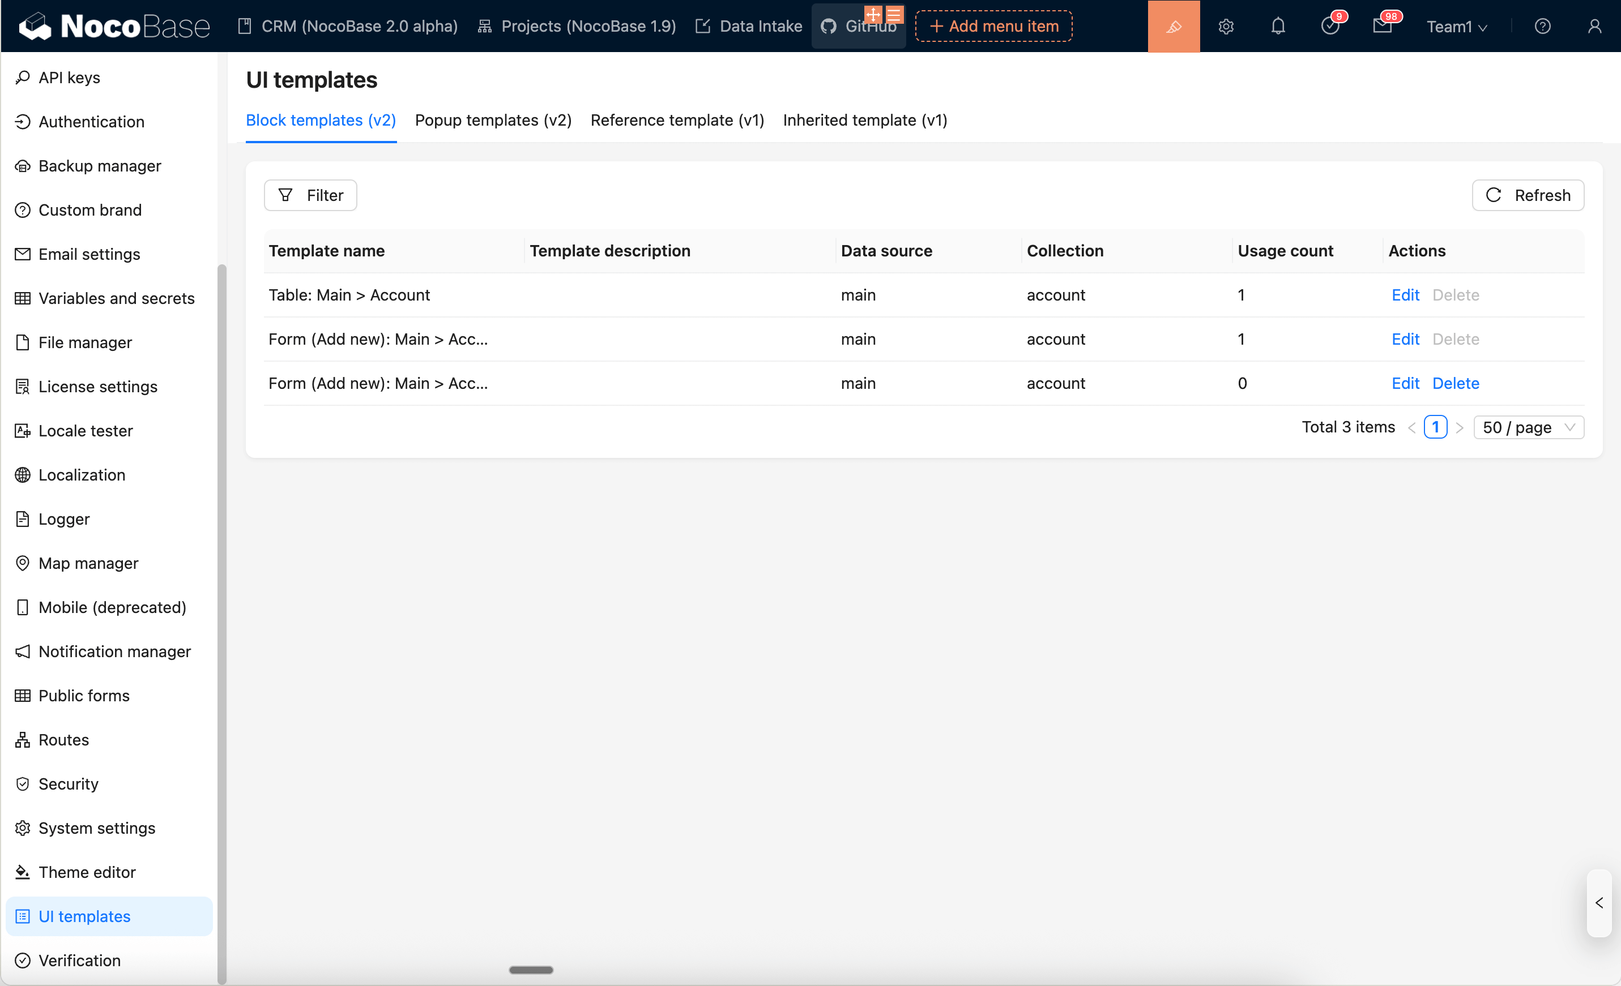1621x986 pixels.
Task: Expand the Team1 dropdown
Action: [1456, 27]
